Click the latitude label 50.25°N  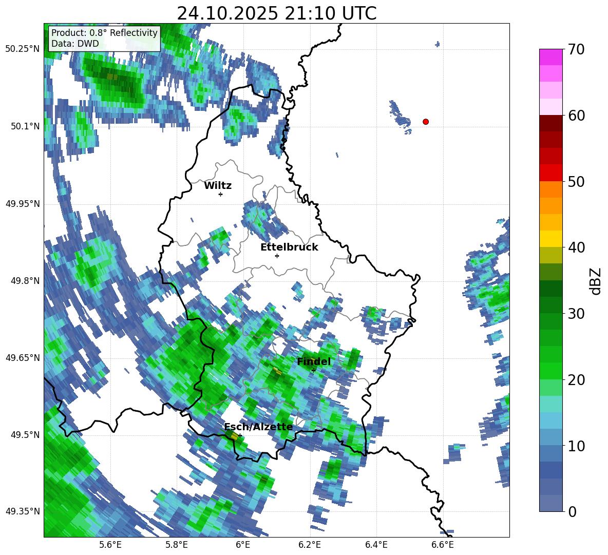coord(23,49)
